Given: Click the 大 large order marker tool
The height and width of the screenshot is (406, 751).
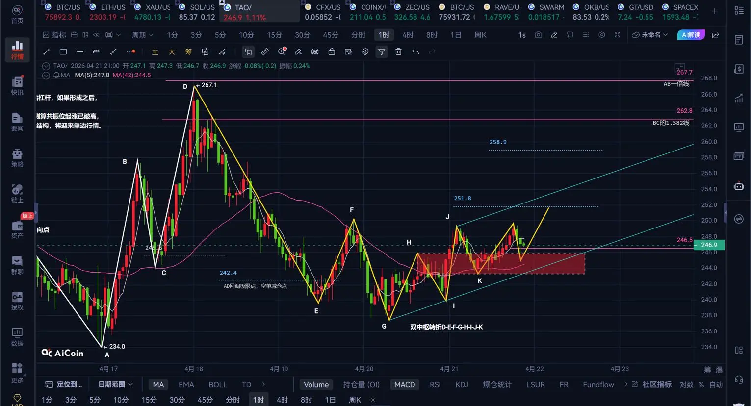Looking at the screenshot, I should tap(172, 51).
